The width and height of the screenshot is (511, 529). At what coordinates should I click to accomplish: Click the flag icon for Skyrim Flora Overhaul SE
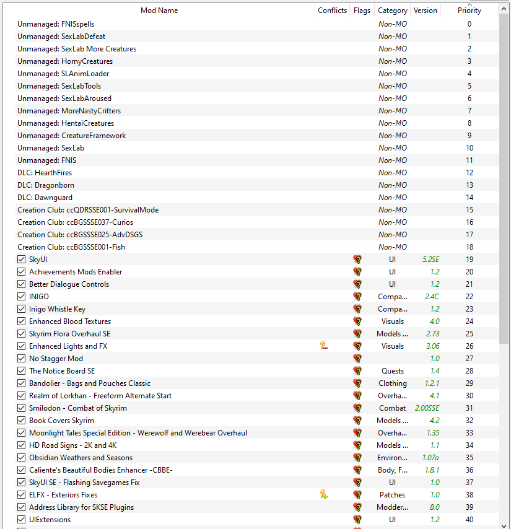(357, 334)
